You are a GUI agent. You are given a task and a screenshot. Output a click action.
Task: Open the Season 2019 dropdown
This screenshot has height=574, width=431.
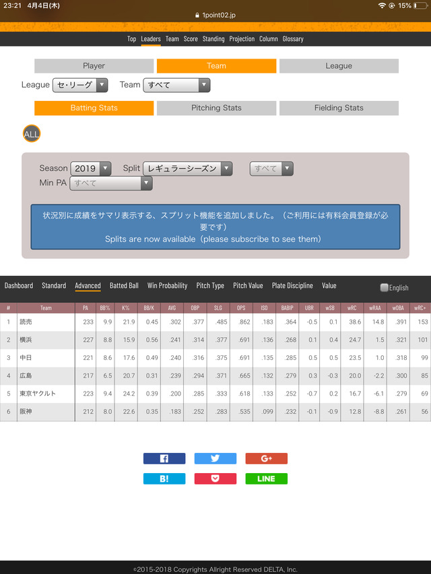90,168
